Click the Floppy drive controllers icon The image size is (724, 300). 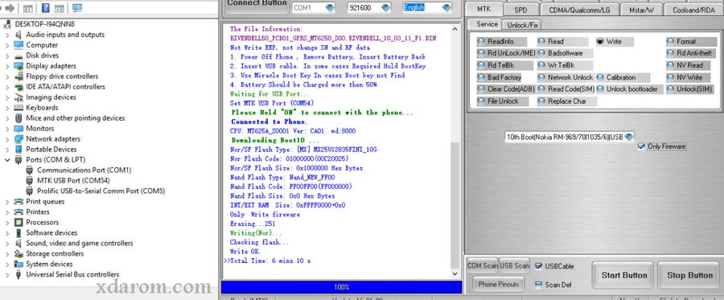pyautogui.click(x=19, y=76)
